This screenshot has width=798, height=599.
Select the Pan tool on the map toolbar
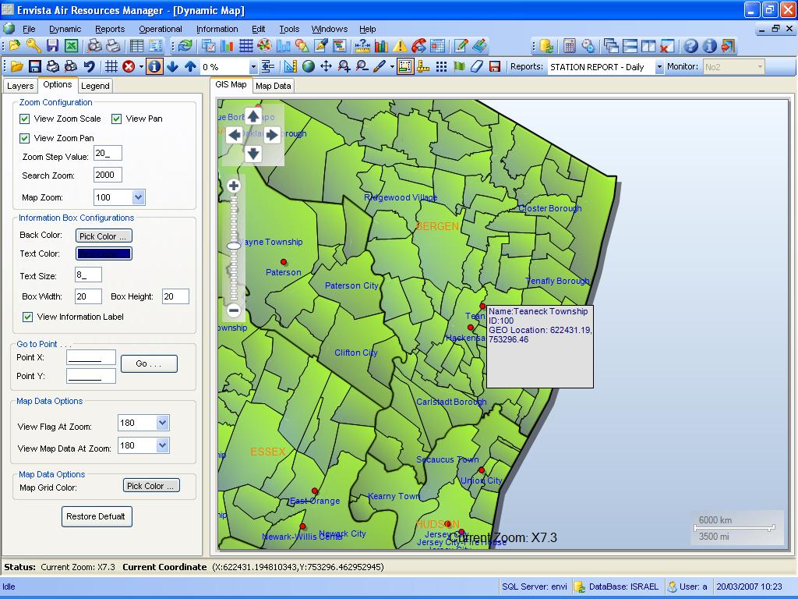point(326,66)
